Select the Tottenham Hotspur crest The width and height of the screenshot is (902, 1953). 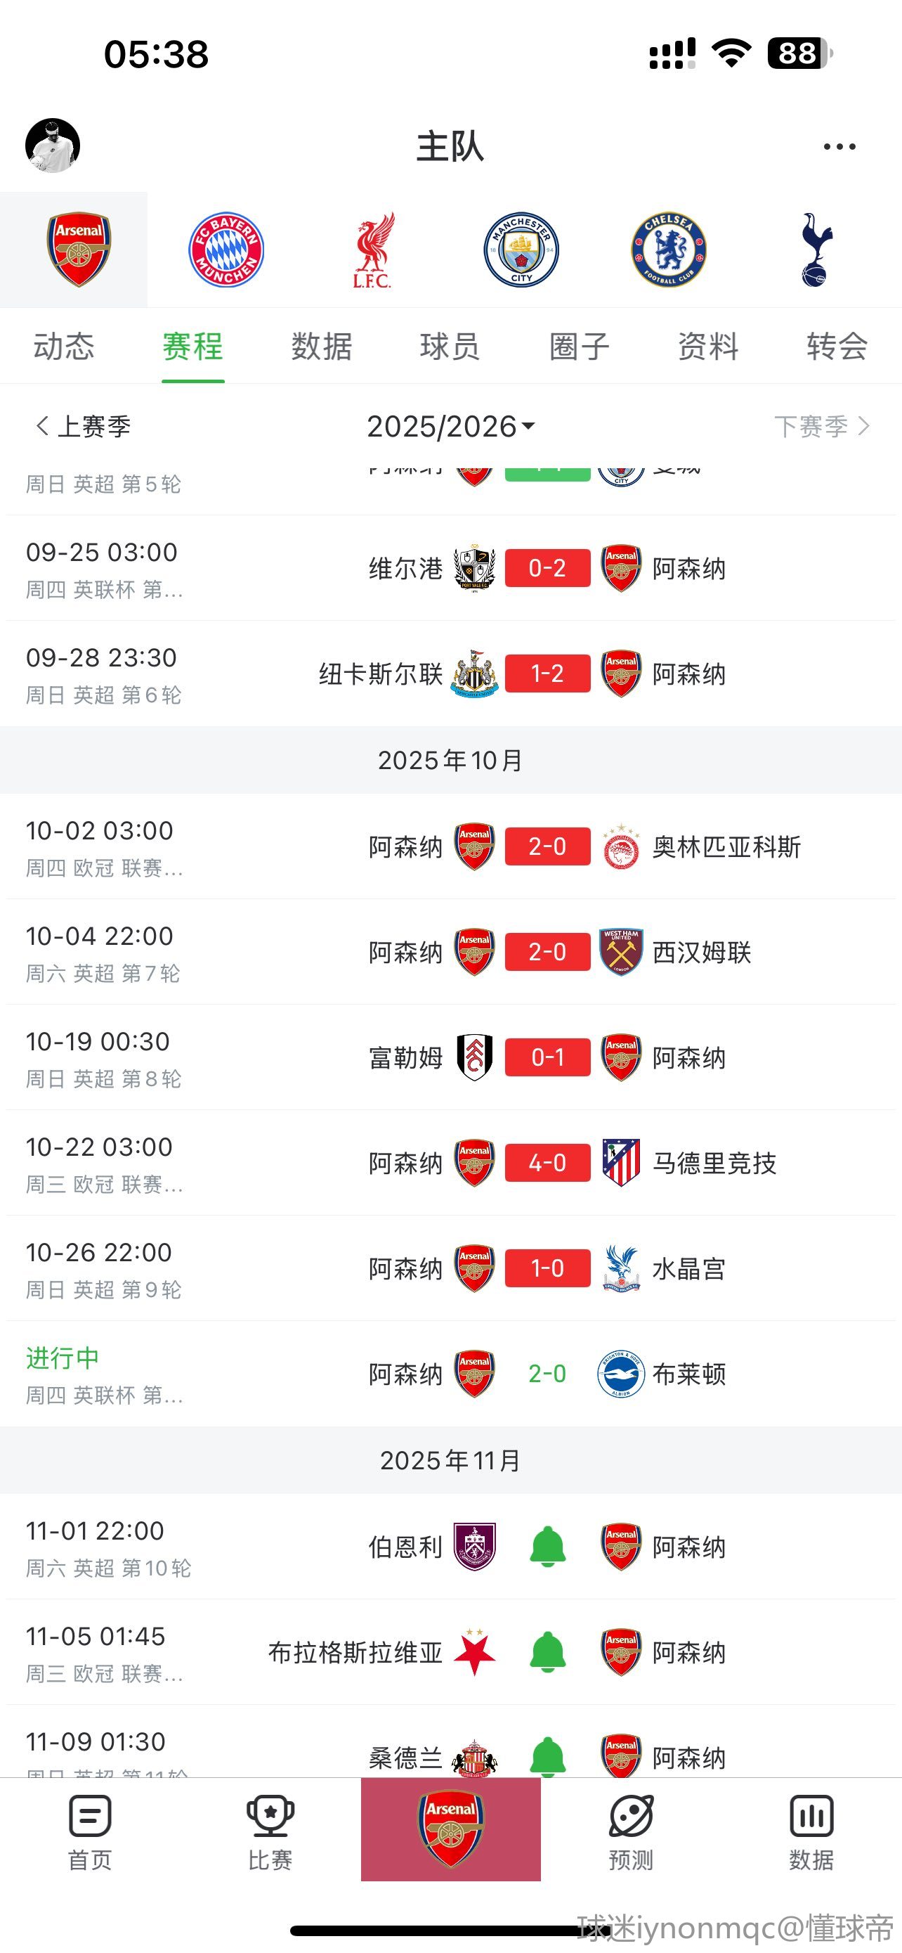pyautogui.click(x=816, y=250)
